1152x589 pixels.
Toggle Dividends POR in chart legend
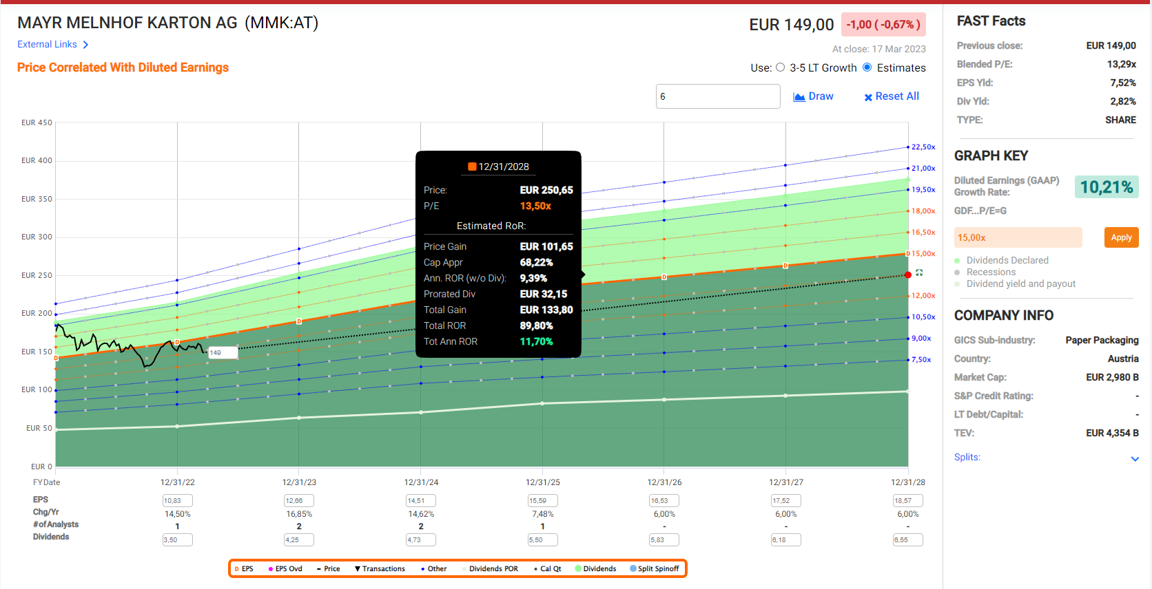tap(493, 569)
